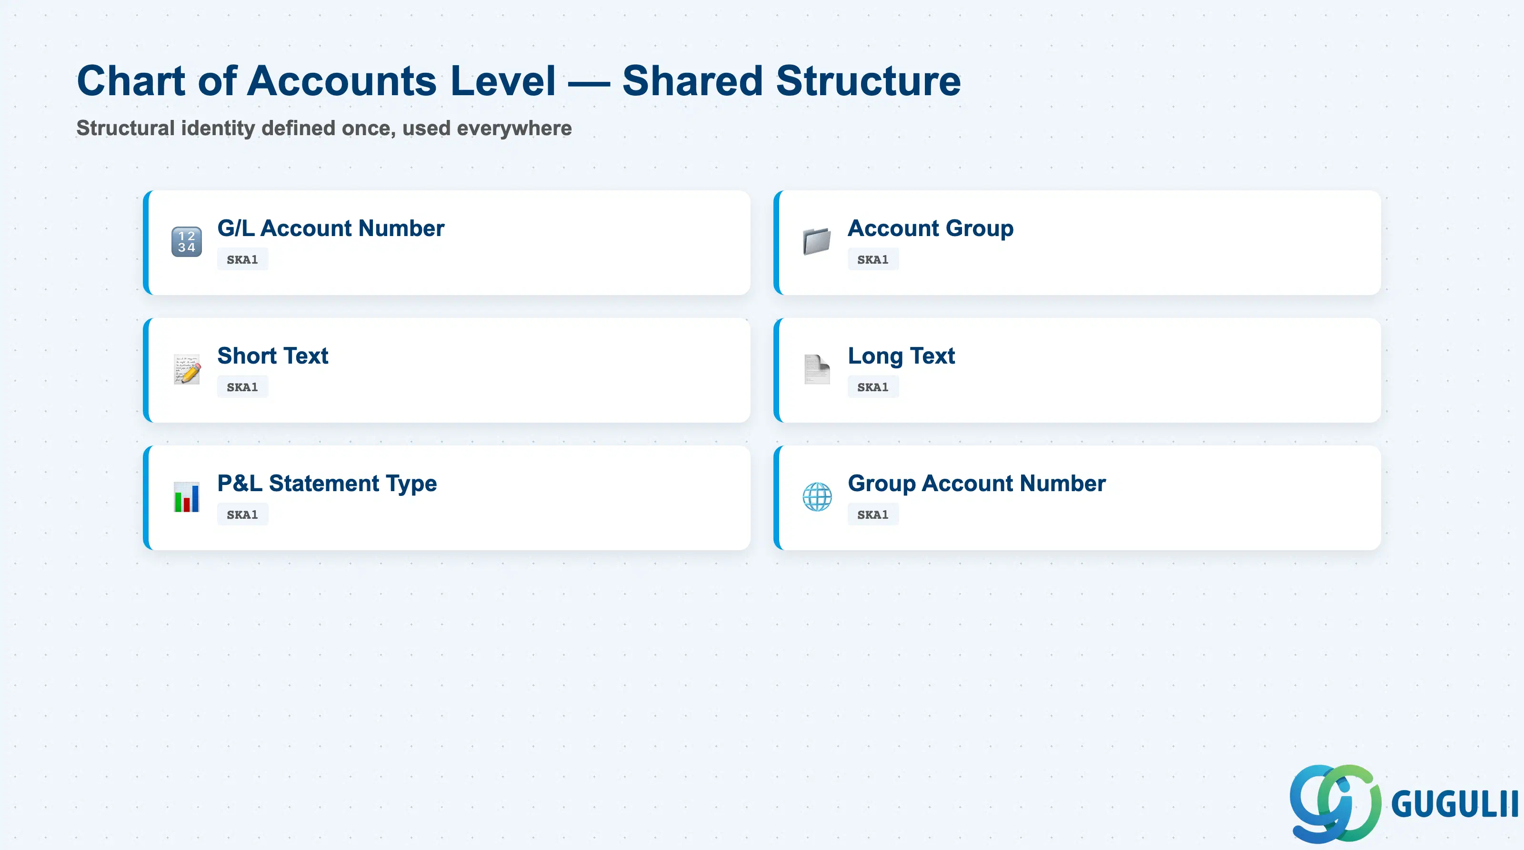Click SKA1 tag under P&L Statement Type
This screenshot has height=850, width=1524.
pos(242,515)
